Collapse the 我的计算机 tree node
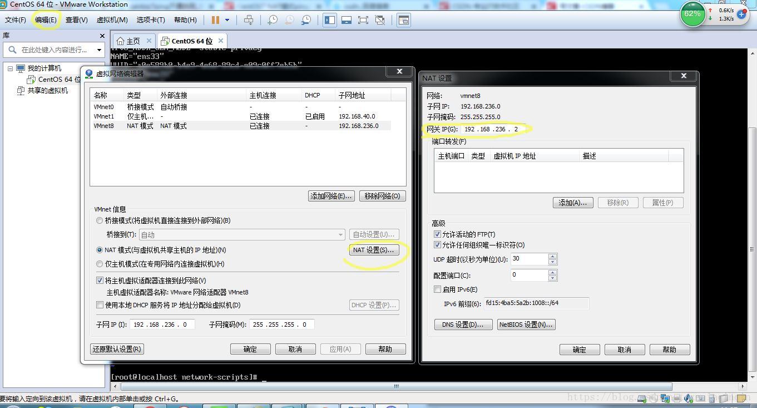 [x=10, y=68]
